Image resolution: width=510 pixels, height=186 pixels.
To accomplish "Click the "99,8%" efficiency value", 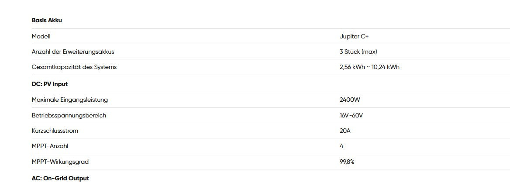I will pos(347,162).
